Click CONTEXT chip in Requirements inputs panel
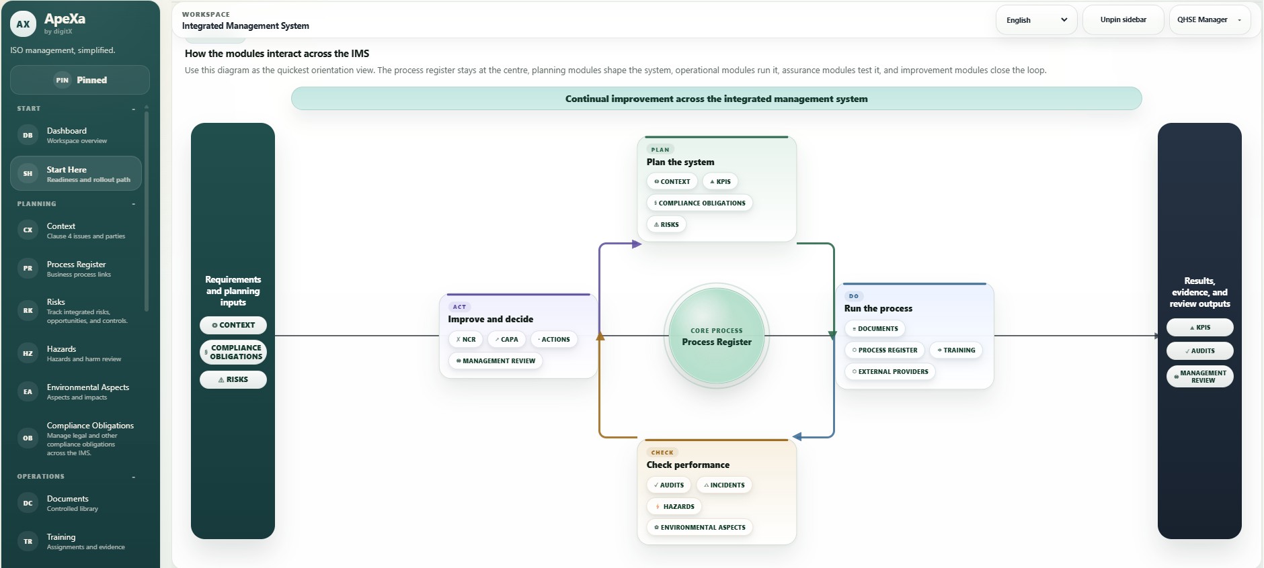Image resolution: width=1264 pixels, height=568 pixels. (x=233, y=325)
